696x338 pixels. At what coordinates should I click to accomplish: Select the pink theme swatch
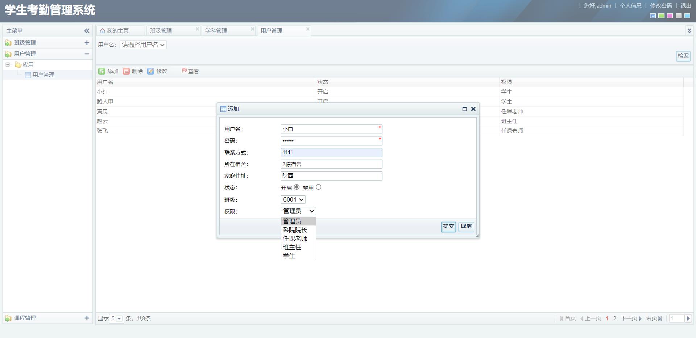point(670,16)
